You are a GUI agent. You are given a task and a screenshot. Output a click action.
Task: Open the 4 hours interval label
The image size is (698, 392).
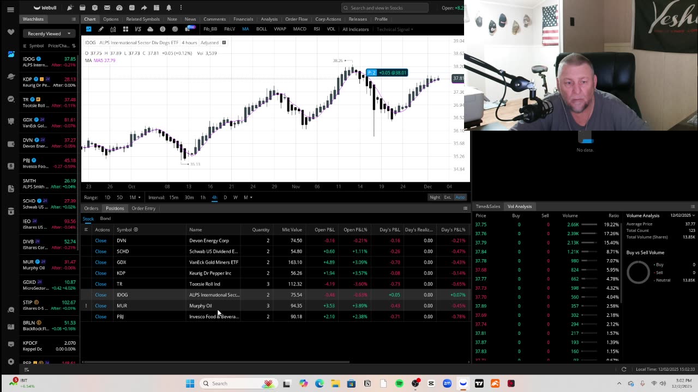[189, 42]
